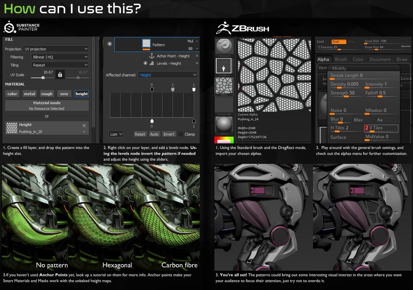
Task: Click the V Tiles input field
Action: [x=381, y=128]
